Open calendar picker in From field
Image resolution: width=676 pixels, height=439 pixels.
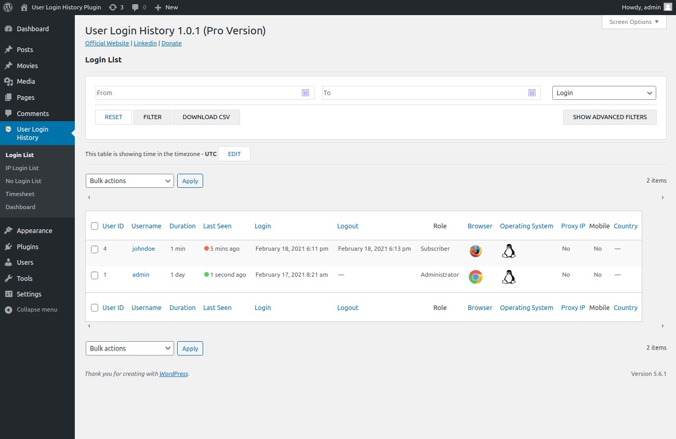(306, 93)
